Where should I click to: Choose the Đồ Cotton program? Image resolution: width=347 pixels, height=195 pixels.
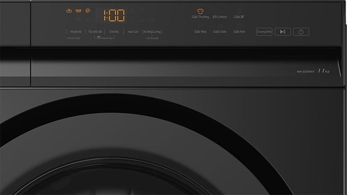[x=220, y=17]
